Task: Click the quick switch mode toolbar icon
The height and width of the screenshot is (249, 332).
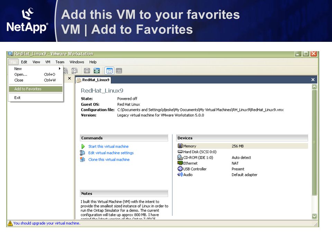Action: pos(97,71)
